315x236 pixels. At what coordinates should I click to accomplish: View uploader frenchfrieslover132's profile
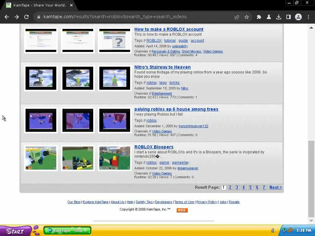pos(193,126)
